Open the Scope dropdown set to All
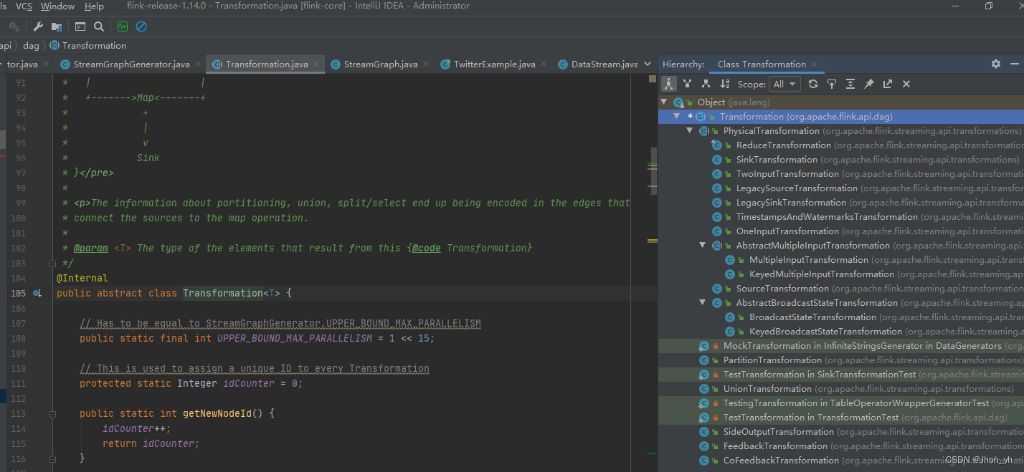1024x472 pixels. 784,84
